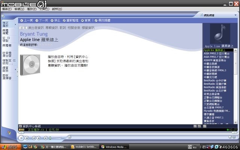The width and height of the screenshot is (240, 150).
Task: Select the highlighted 首頁 tab under the toolbar
Action: pos(23,28)
